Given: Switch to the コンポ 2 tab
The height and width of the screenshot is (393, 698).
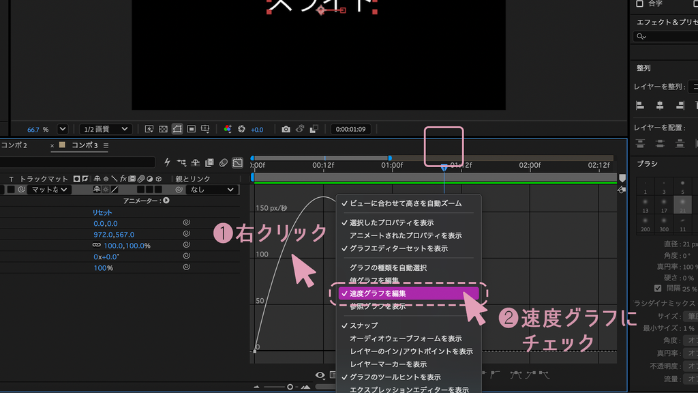Looking at the screenshot, I should tap(14, 145).
